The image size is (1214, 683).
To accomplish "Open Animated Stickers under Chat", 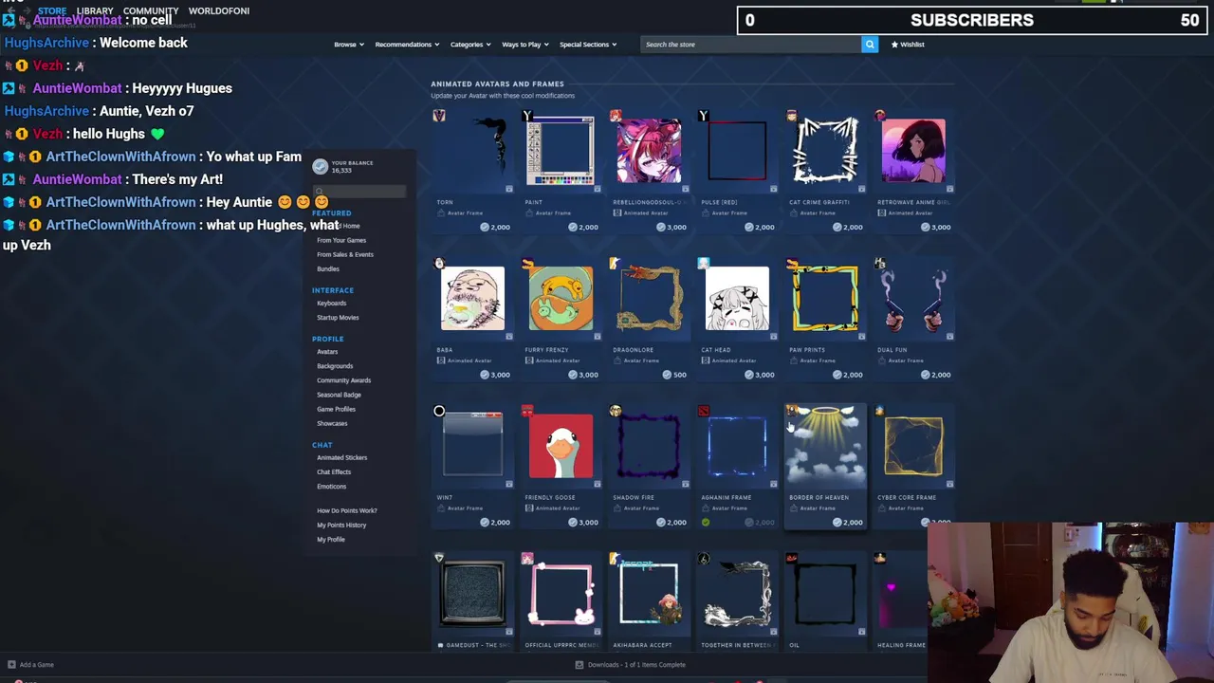I will point(341,457).
